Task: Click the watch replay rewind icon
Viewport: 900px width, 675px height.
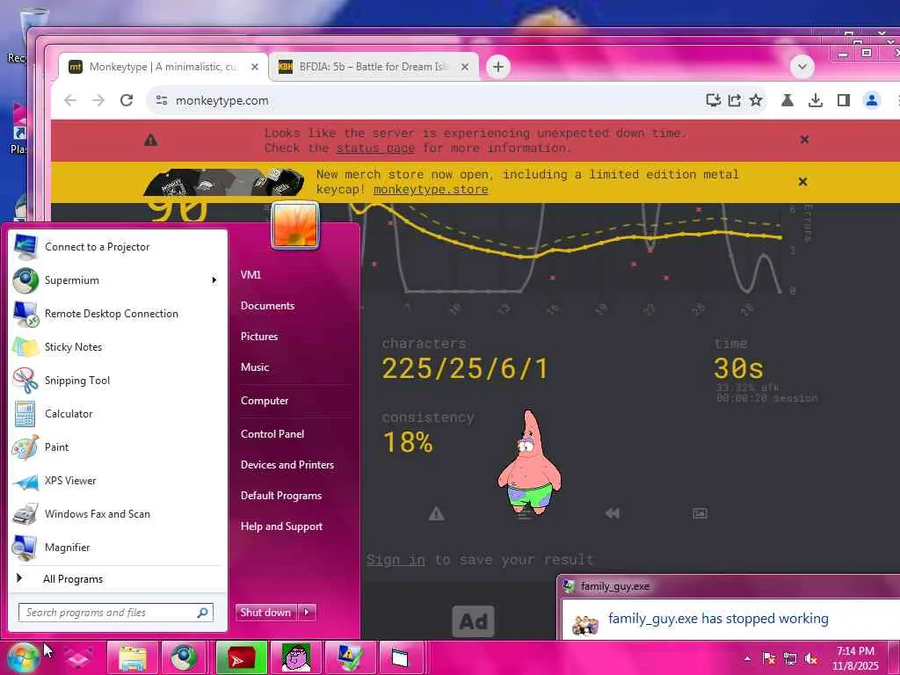Action: pos(613,513)
